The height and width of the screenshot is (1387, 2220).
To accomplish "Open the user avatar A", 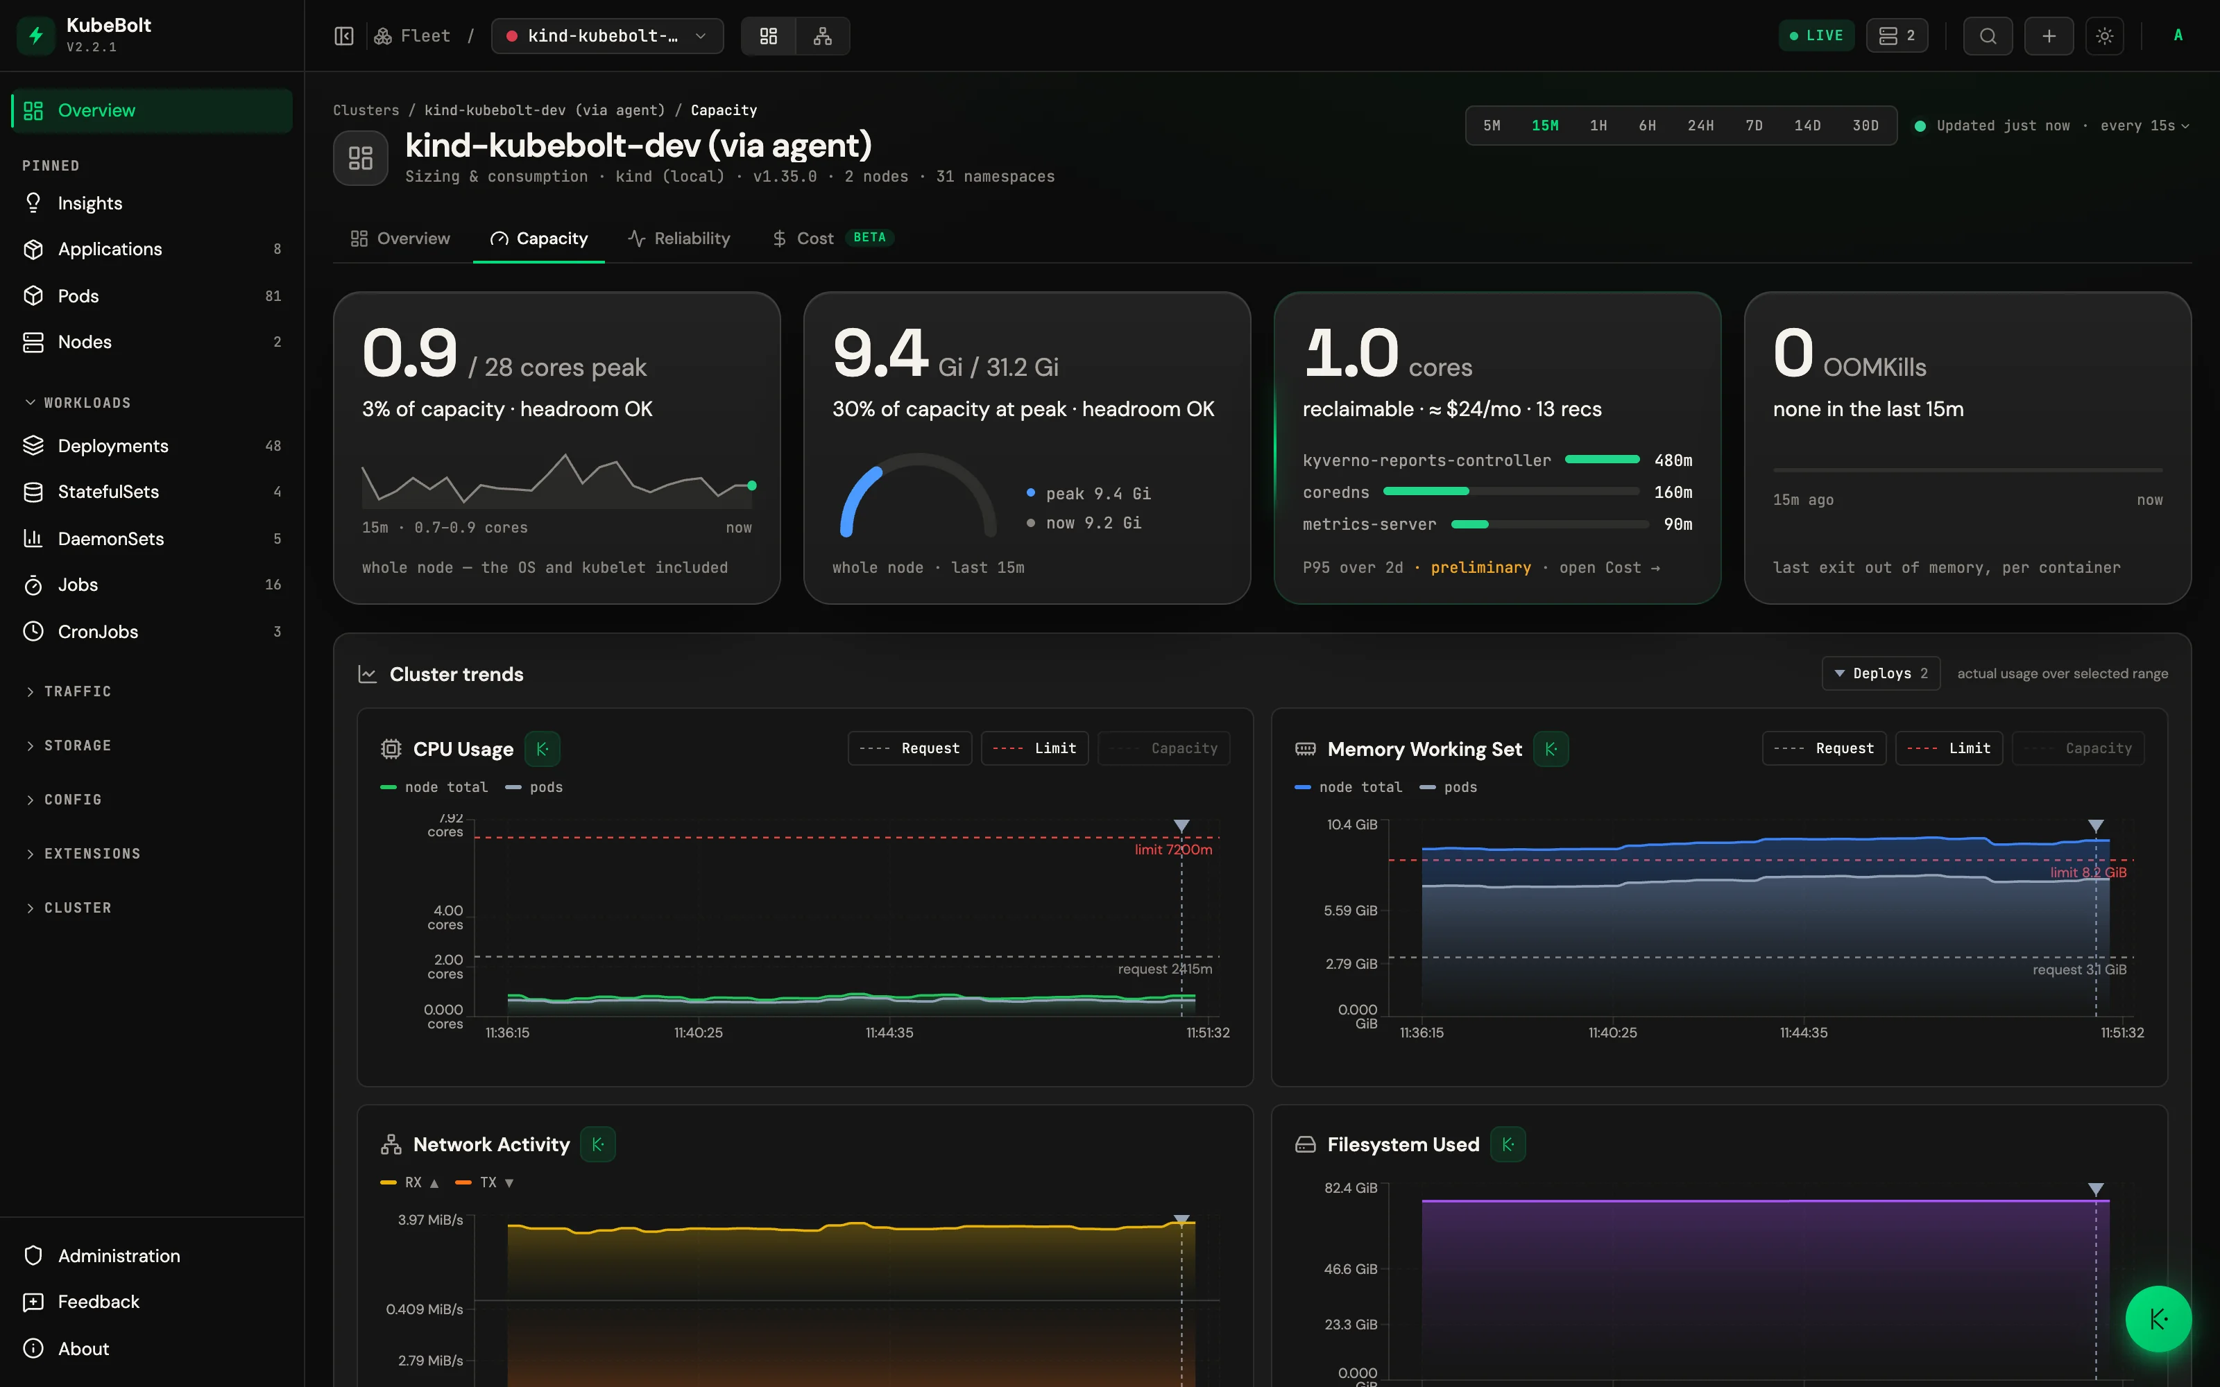I will (2178, 36).
